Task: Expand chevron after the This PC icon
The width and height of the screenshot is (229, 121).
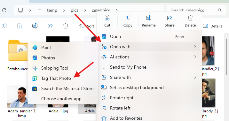Action: tap(30, 10)
